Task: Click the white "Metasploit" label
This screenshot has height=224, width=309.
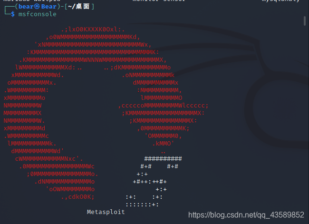Action: point(106,212)
